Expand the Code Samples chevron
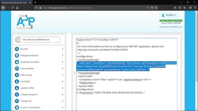 [x=62, y=68]
